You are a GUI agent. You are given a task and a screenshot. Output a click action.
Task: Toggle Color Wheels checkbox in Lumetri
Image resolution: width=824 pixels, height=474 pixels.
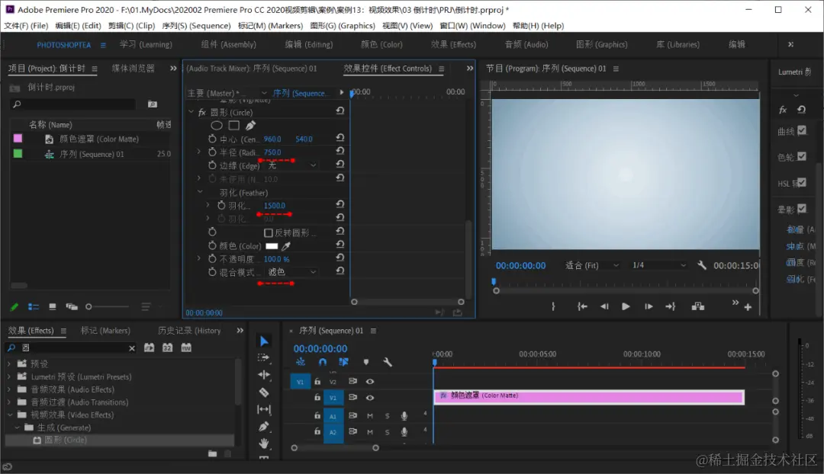click(x=802, y=156)
